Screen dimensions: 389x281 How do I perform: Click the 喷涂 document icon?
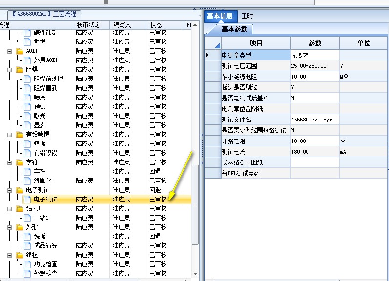coord(27,98)
